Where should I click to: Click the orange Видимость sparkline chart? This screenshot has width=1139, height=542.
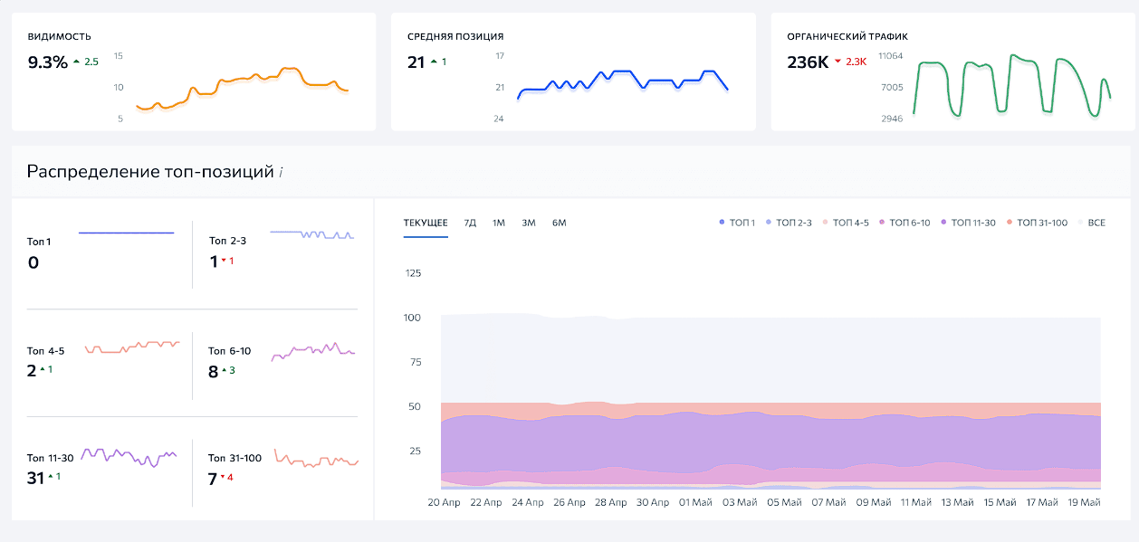click(x=242, y=88)
